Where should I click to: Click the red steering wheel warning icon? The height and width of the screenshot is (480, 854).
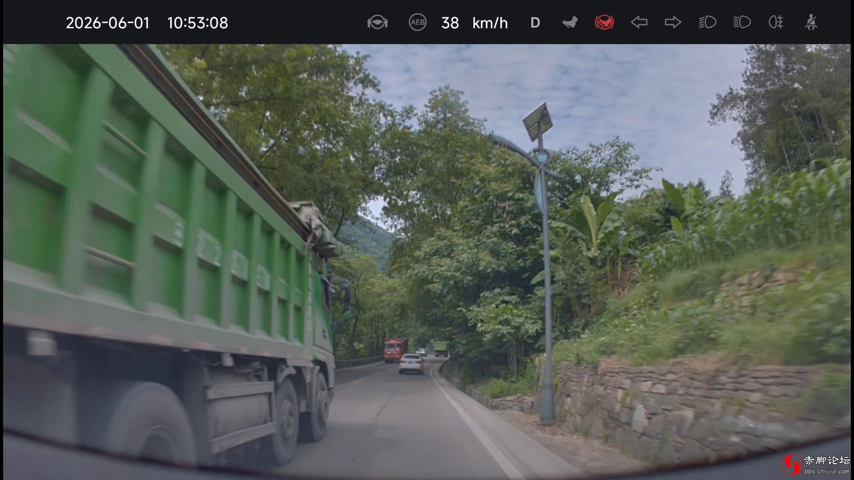[x=604, y=22]
